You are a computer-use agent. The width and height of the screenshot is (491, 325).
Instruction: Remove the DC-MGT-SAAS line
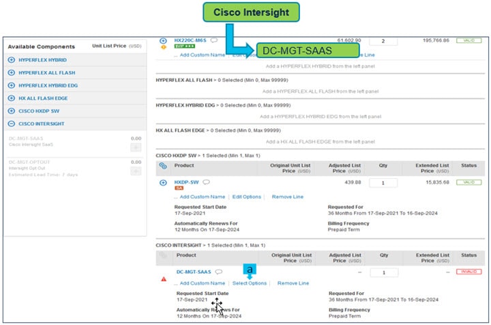tap(293, 283)
